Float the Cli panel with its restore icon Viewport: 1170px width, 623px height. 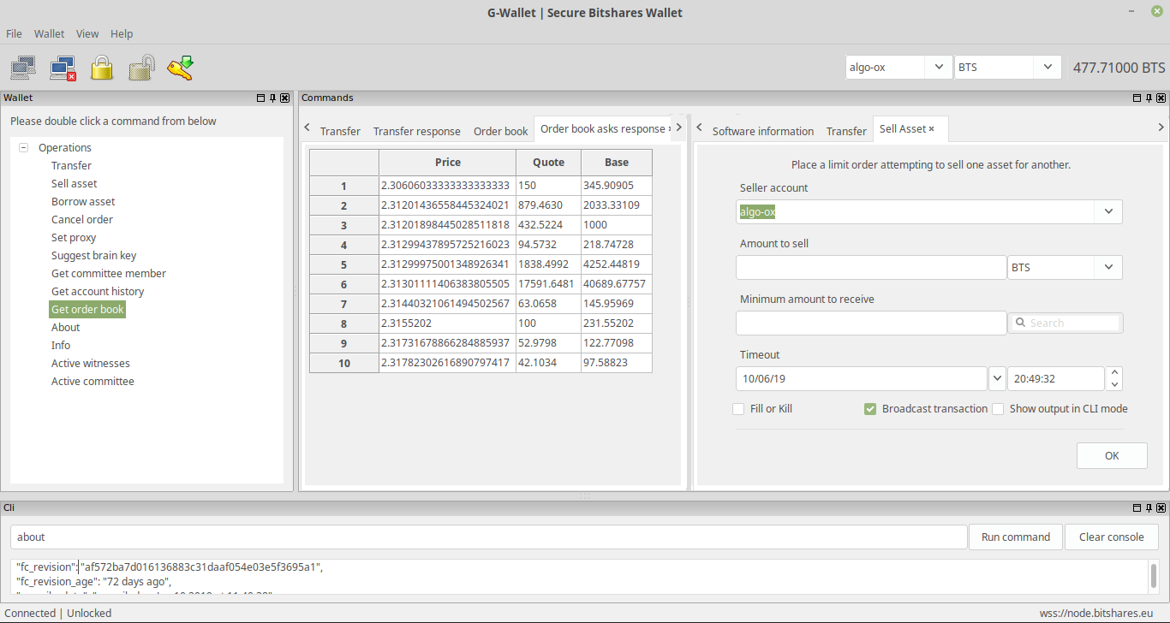tap(1137, 507)
